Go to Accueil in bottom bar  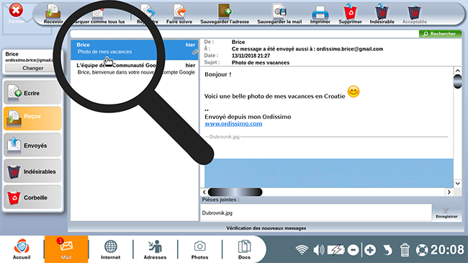tap(22, 249)
